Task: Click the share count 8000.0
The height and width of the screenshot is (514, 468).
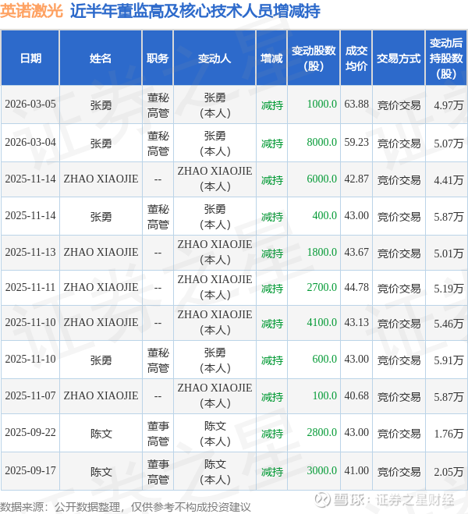Action: tap(322, 142)
